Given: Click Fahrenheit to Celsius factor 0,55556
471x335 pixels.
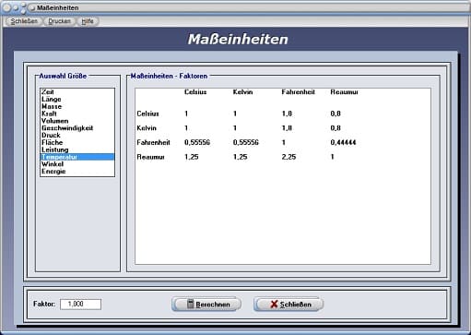Looking at the screenshot, I should coord(197,142).
